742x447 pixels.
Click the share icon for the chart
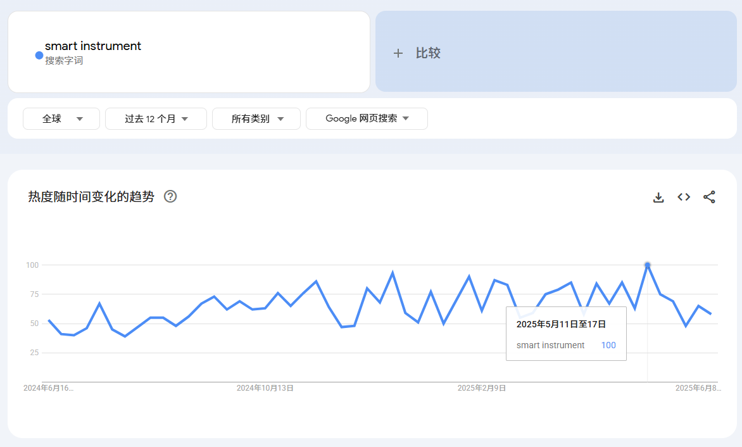coord(709,197)
